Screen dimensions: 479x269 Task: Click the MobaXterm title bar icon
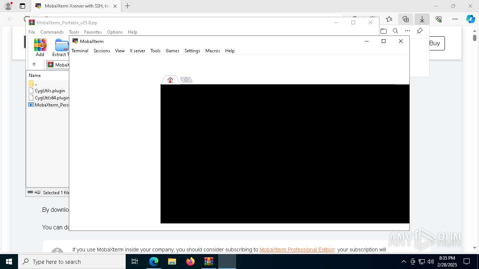(x=75, y=41)
